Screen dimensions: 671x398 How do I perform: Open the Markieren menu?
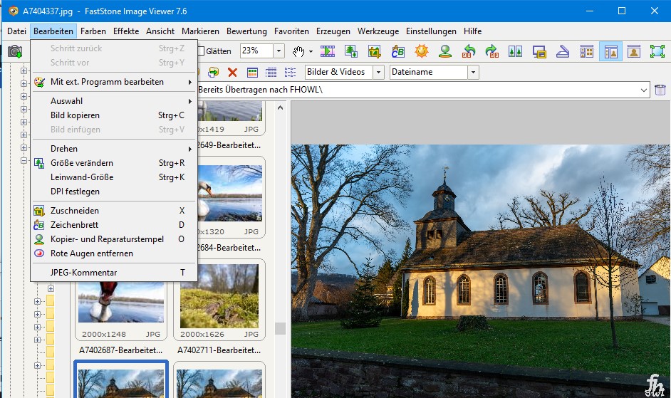[x=200, y=31]
